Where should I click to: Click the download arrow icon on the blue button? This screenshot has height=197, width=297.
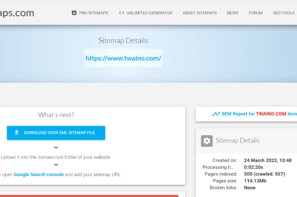point(17,132)
